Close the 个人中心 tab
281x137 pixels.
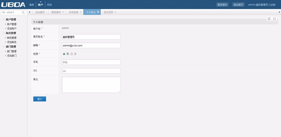(x=98, y=12)
